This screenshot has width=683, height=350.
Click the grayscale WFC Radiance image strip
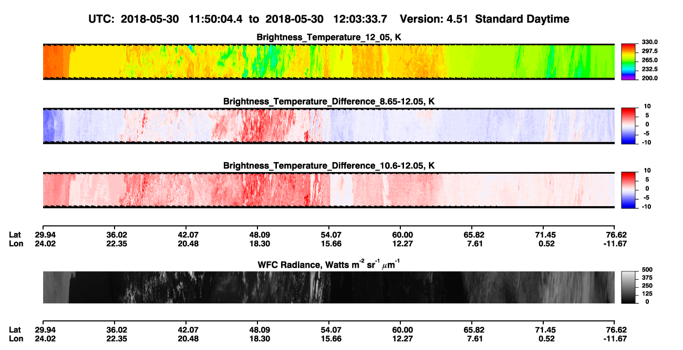point(328,287)
